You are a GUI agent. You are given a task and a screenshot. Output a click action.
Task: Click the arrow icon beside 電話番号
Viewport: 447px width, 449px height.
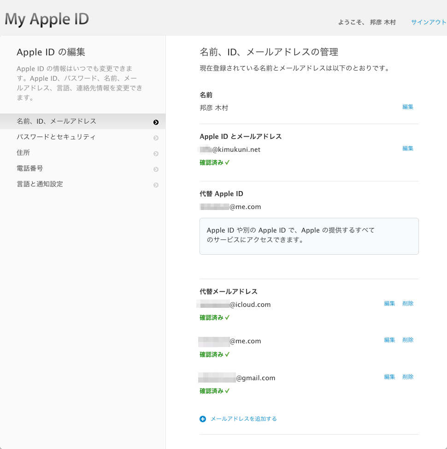click(156, 169)
